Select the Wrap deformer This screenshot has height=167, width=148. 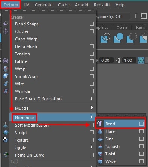click(20, 69)
